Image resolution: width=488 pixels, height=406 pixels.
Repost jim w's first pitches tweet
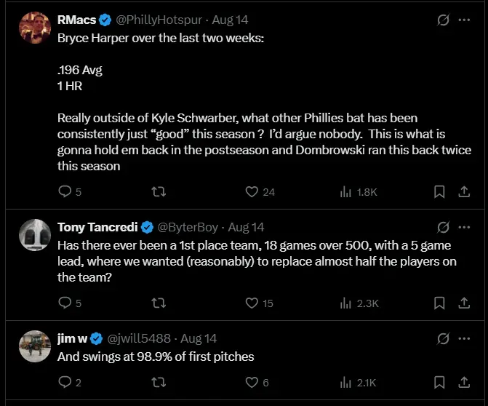pyautogui.click(x=158, y=382)
